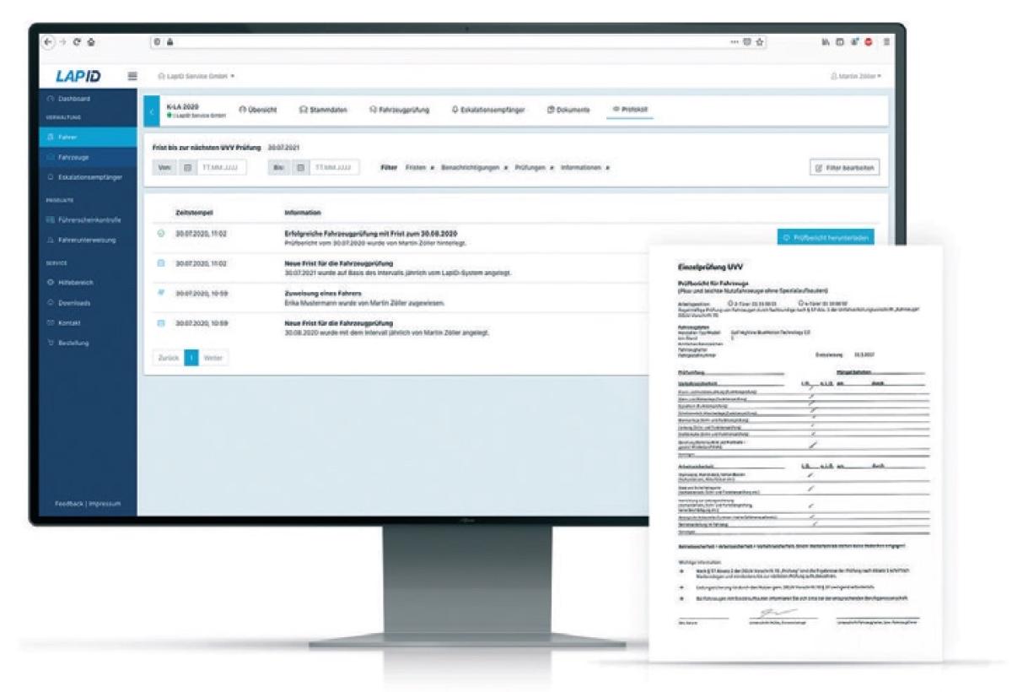Switch to the Übersicht tab

(258, 110)
